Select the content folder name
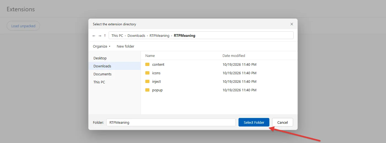Image resolution: width=386 pixels, height=143 pixels. point(158,64)
